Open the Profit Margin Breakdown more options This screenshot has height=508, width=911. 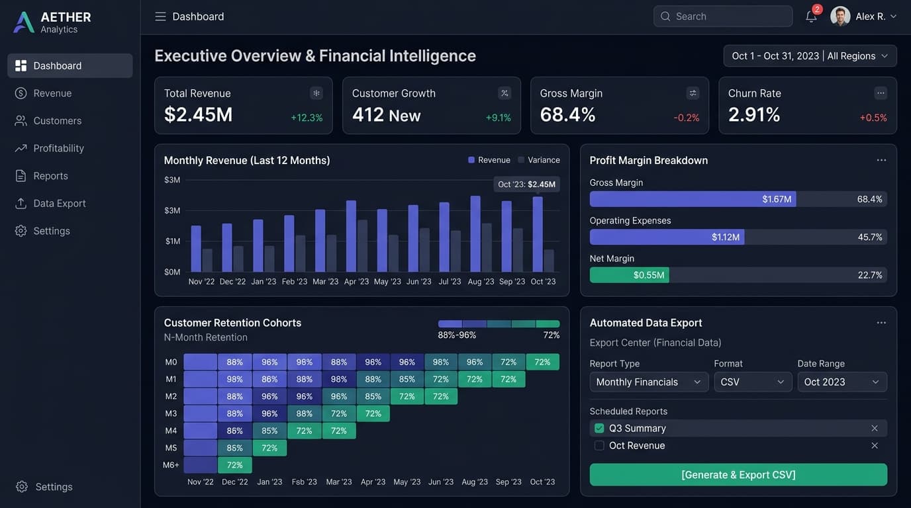881,160
